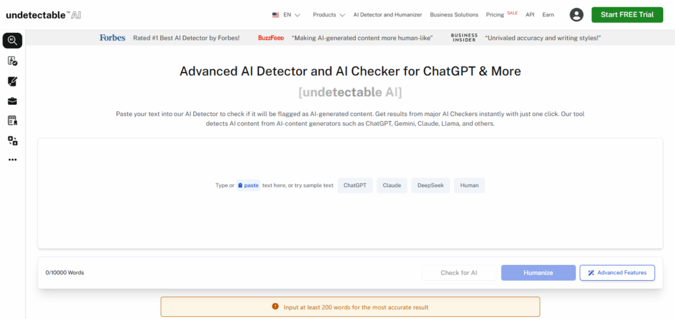Click the Forbes logo
The height and width of the screenshot is (319, 675).
click(112, 38)
